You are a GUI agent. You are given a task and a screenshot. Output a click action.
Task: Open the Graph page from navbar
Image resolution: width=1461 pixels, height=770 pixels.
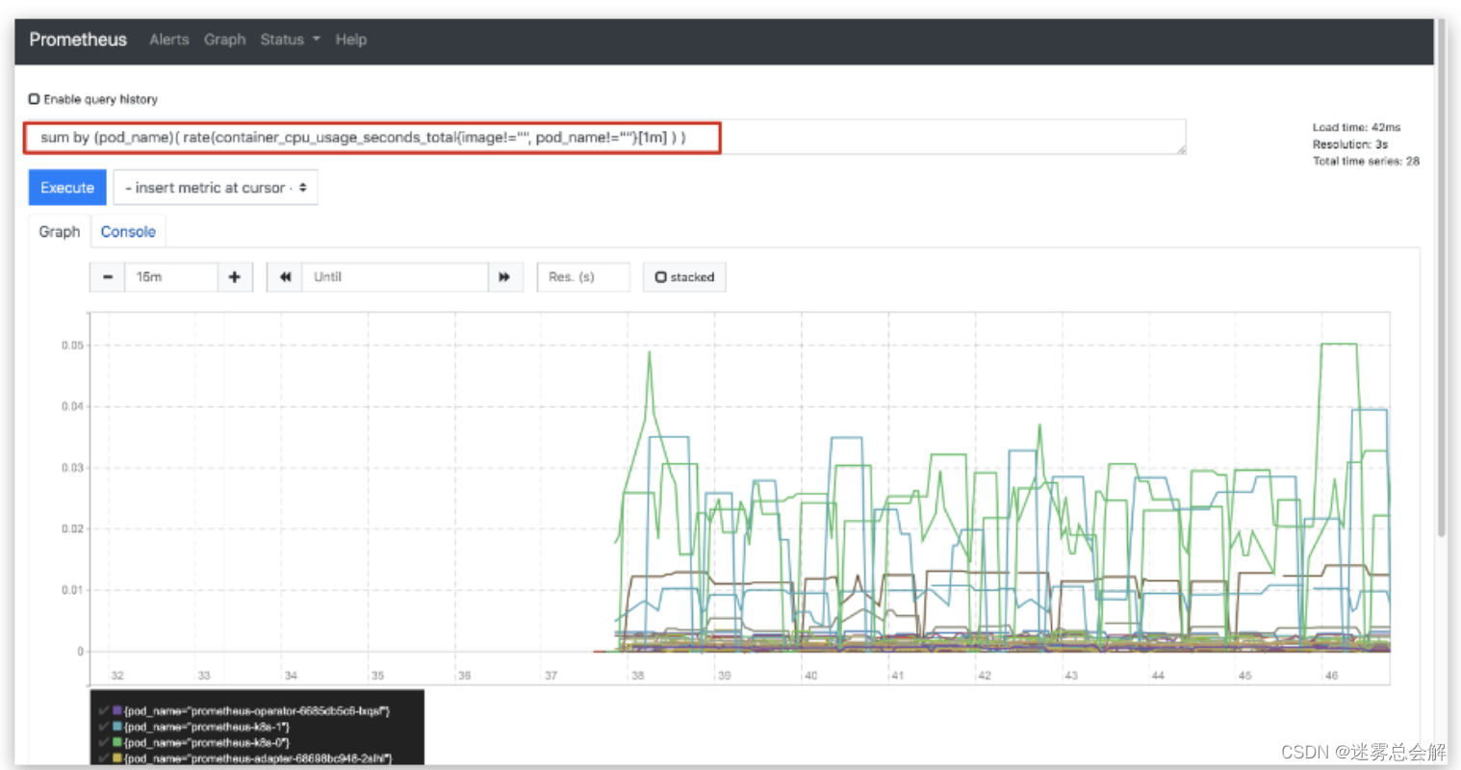(225, 39)
